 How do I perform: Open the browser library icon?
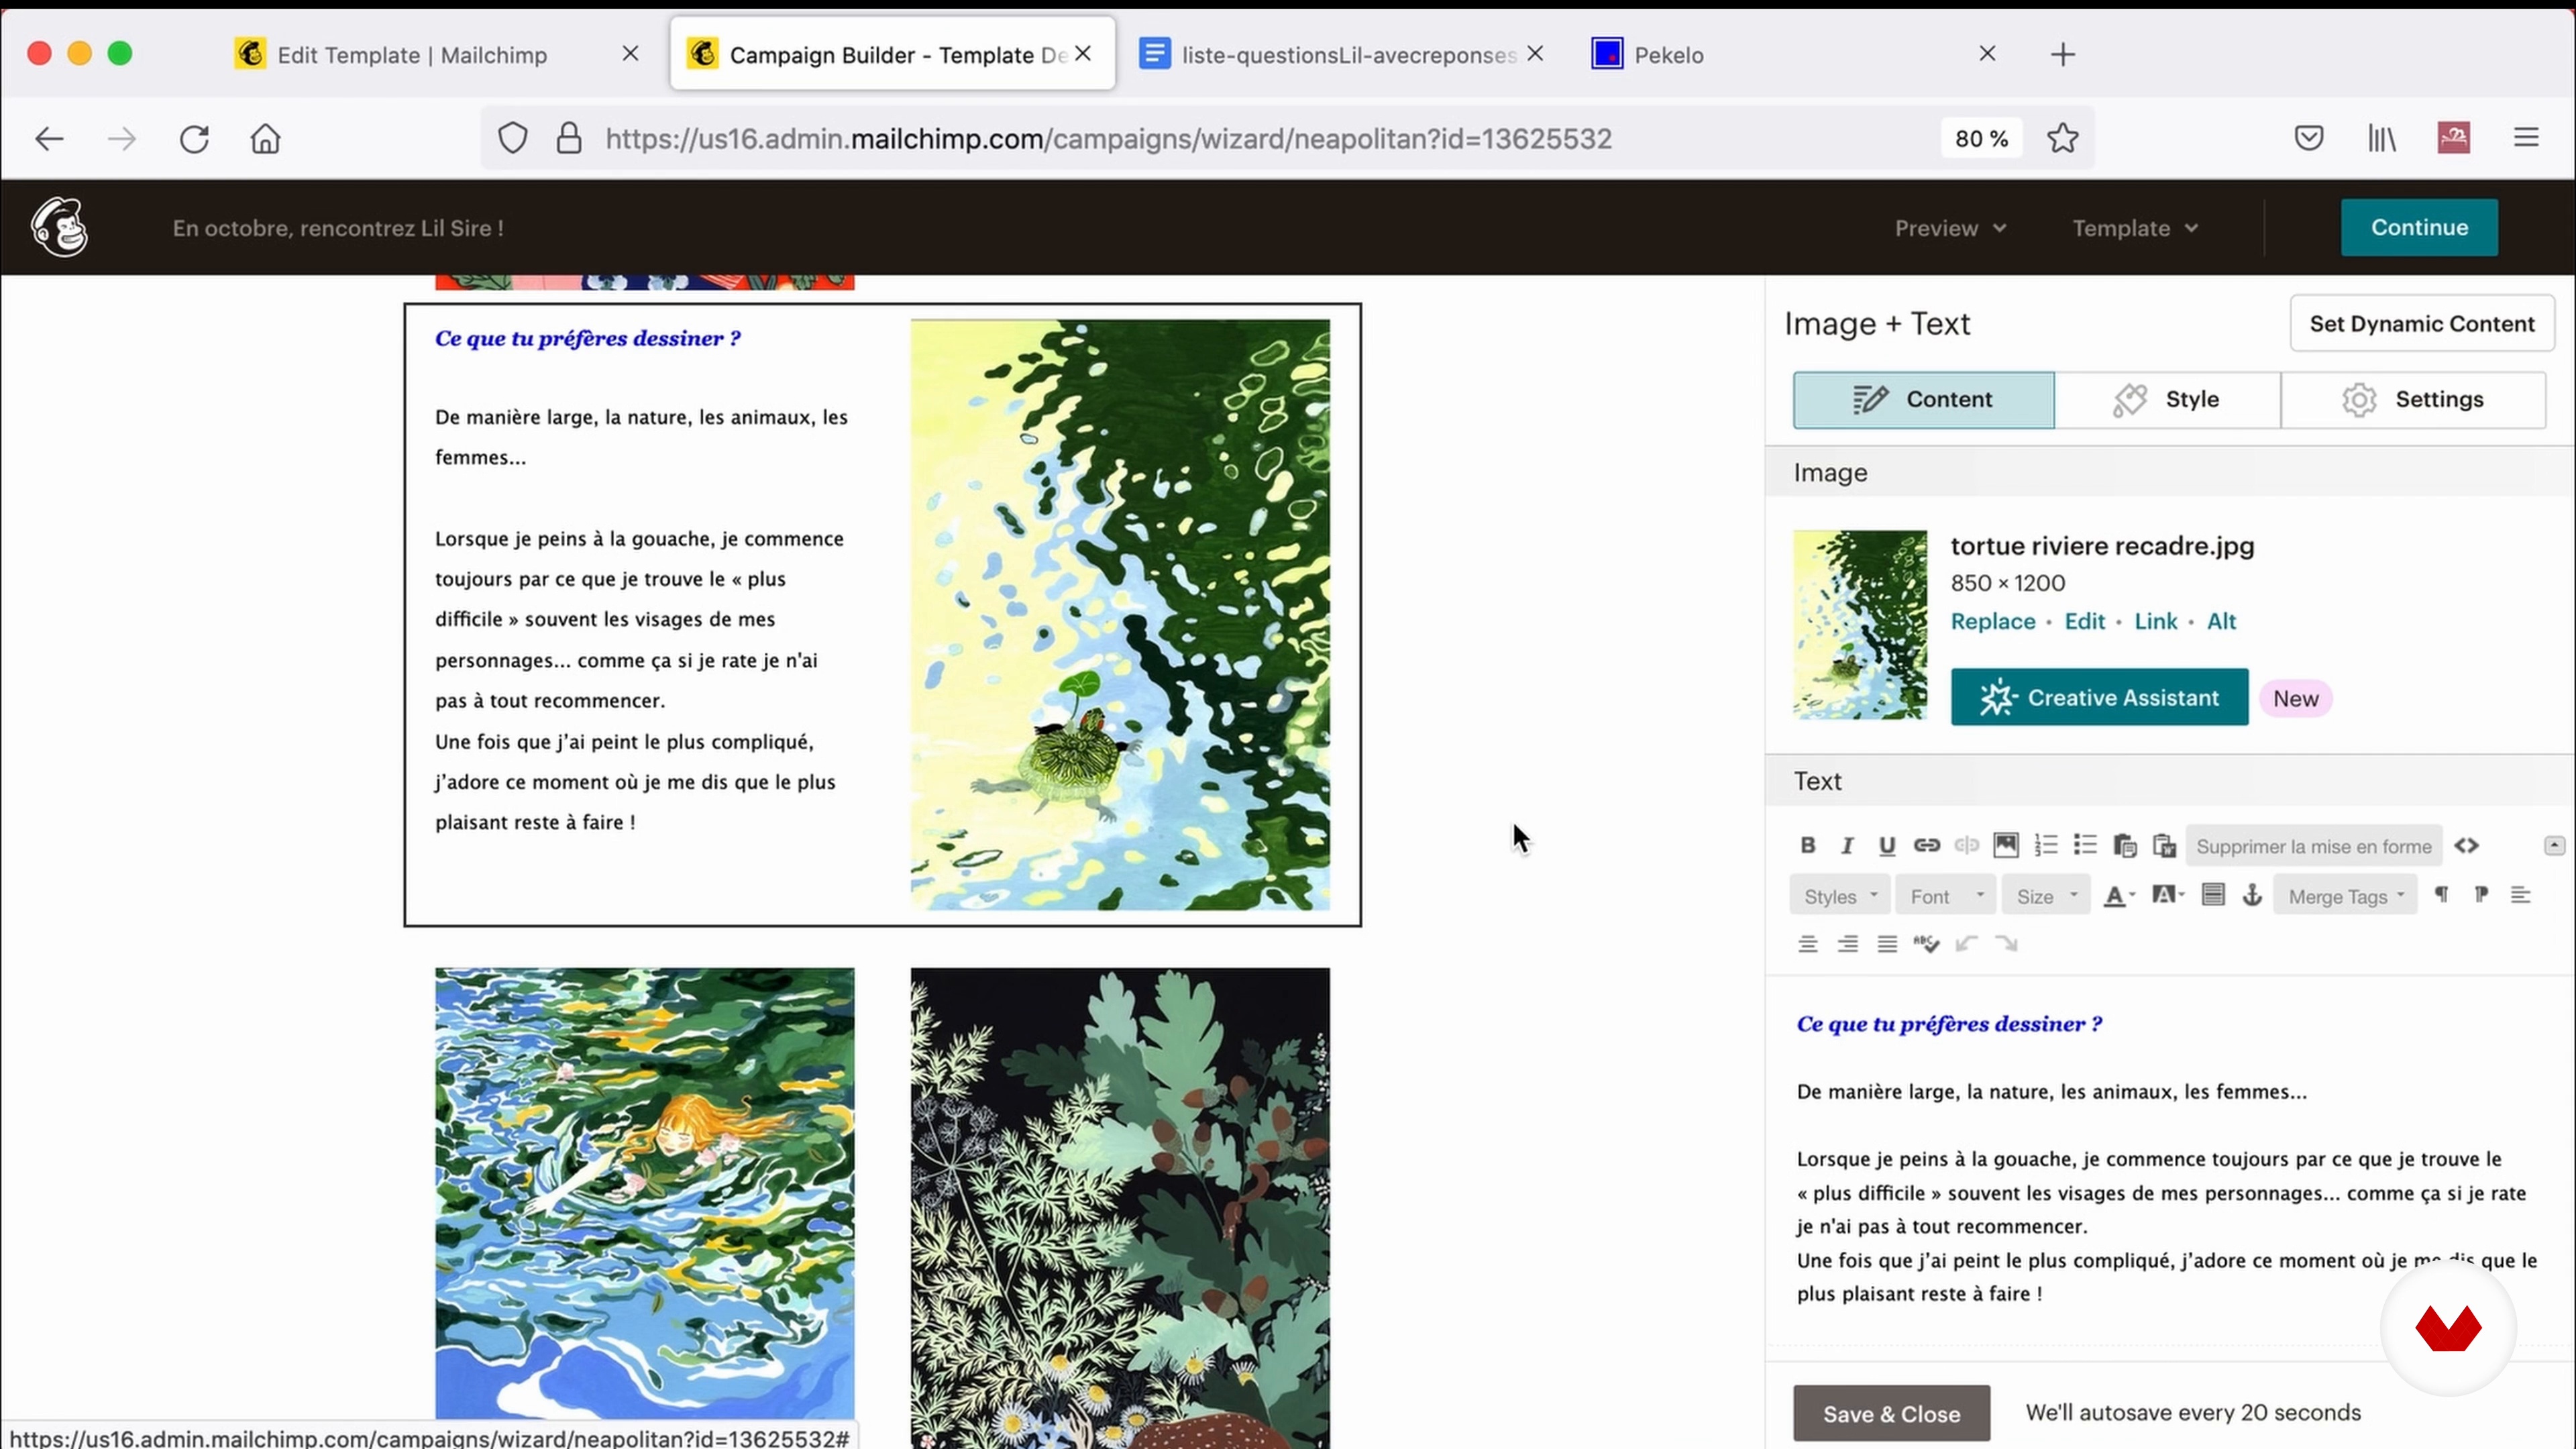pos(2381,138)
